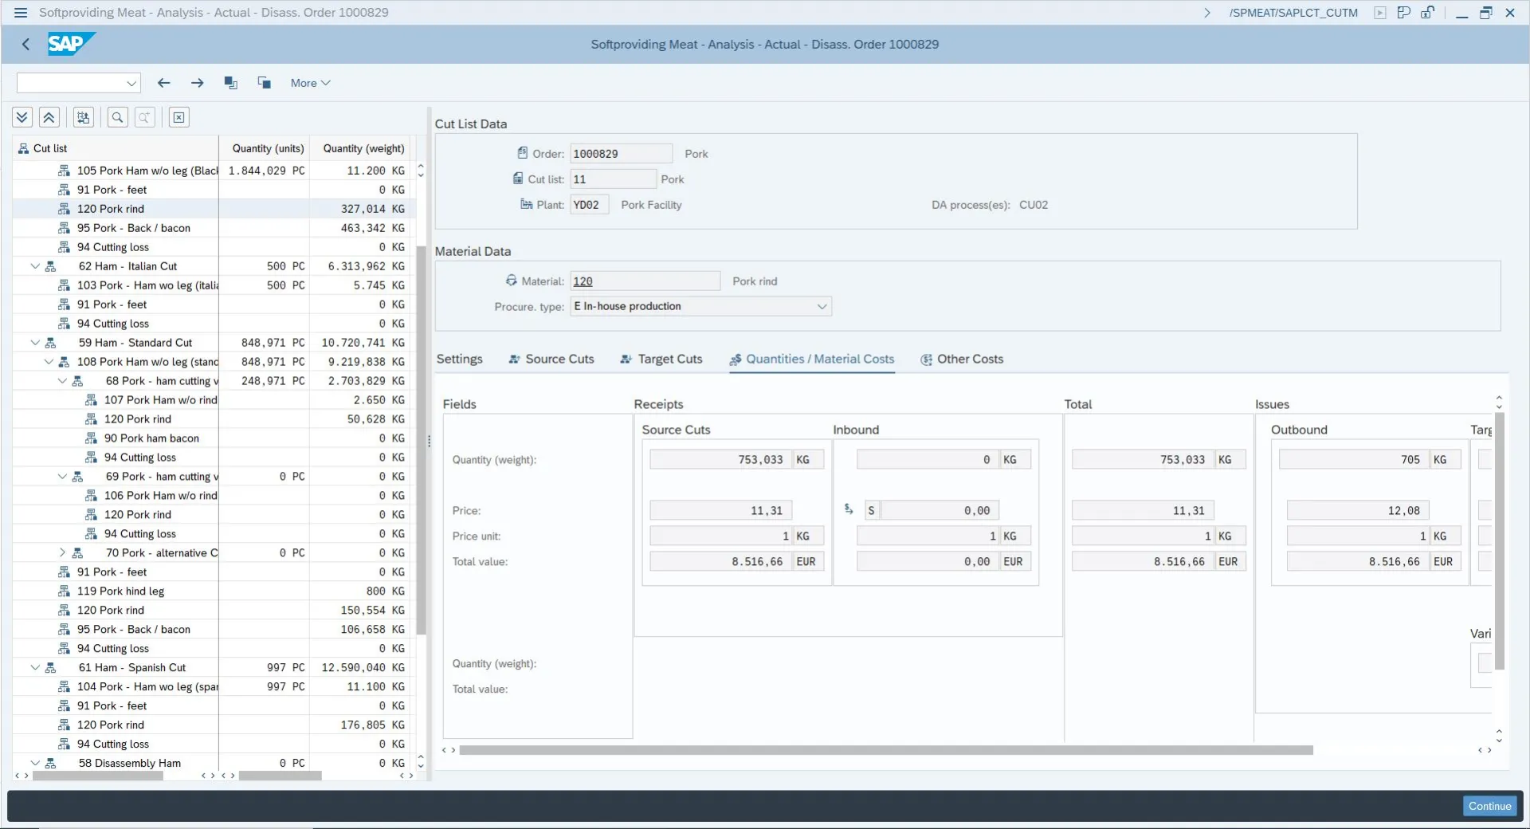1530x829 pixels.
Task: Click the icon beside the Material label
Action: click(512, 281)
